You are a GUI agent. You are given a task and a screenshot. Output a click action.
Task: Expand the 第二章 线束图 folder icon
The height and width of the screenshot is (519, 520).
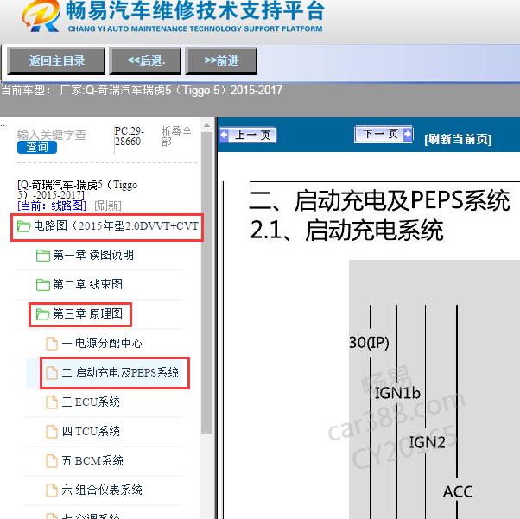pyautogui.click(x=43, y=284)
